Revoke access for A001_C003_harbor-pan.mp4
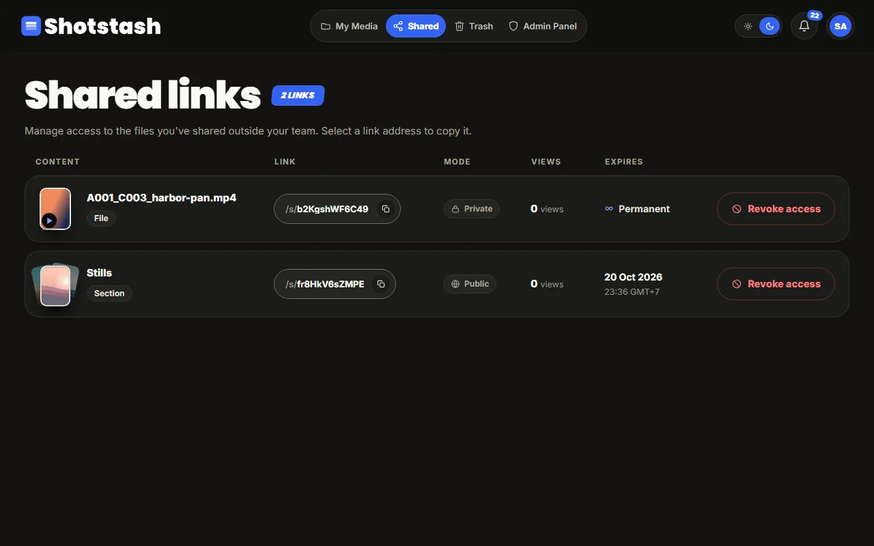Image resolution: width=874 pixels, height=546 pixels. click(776, 209)
